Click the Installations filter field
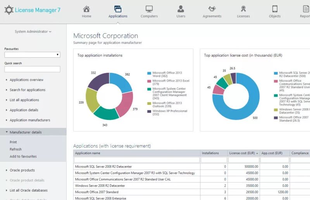The height and width of the screenshot is (200, 310). click(x=214, y=160)
